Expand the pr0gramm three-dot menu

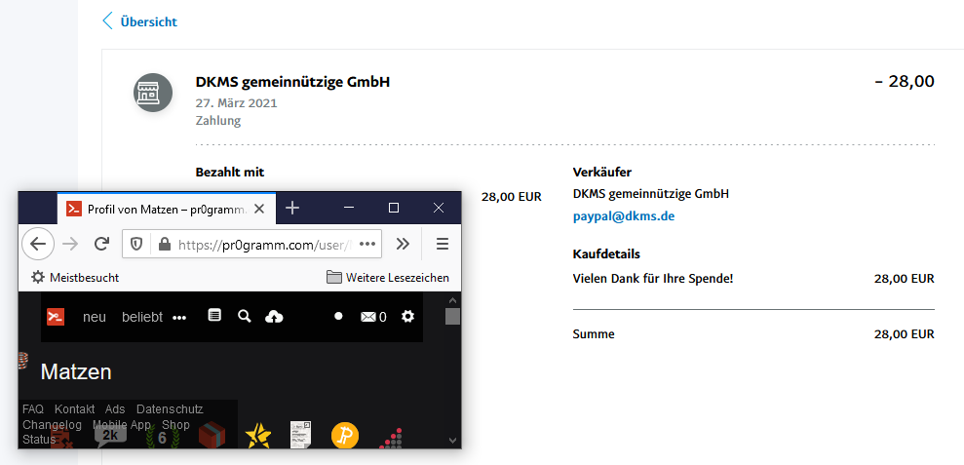[x=179, y=317]
